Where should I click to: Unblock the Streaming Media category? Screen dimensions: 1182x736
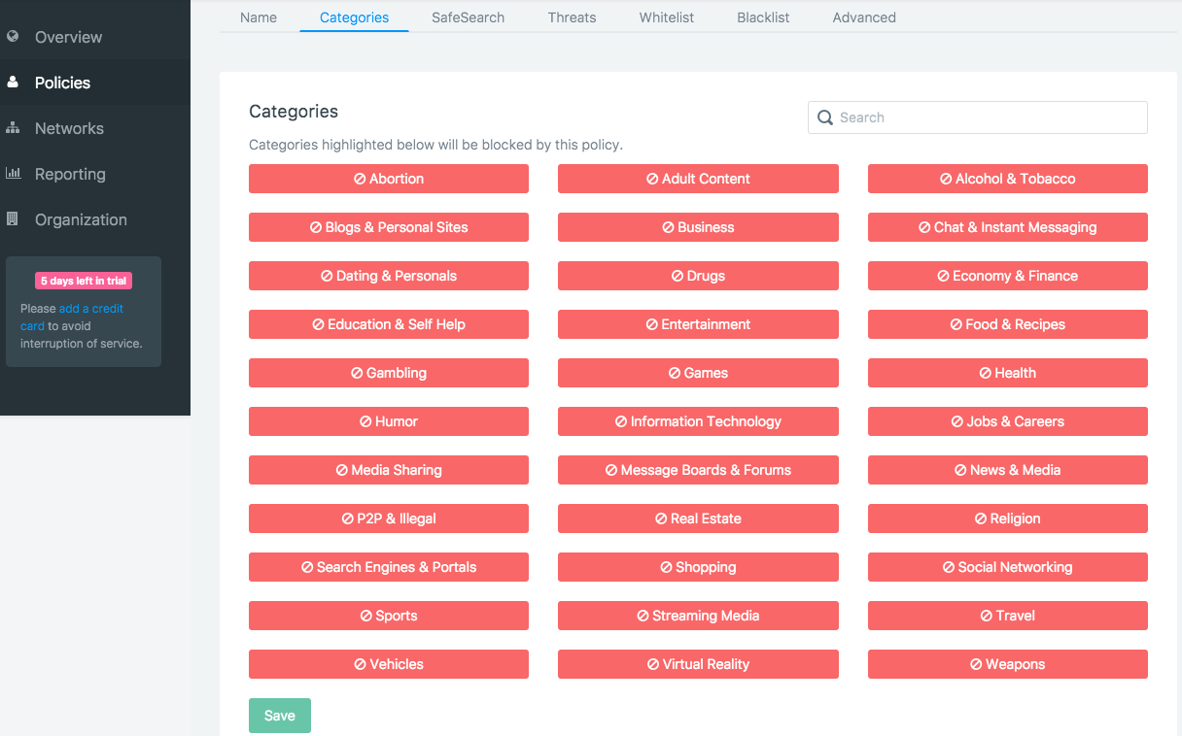coord(698,616)
